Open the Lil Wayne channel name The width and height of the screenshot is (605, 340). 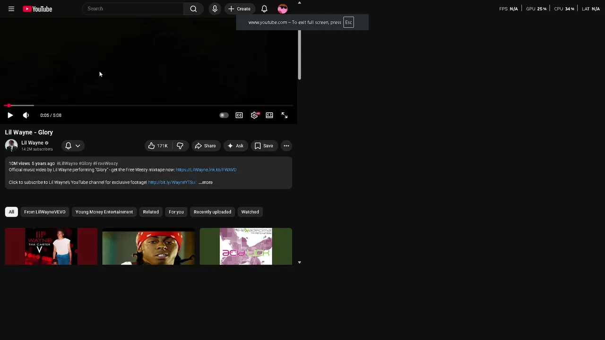pyautogui.click(x=32, y=143)
